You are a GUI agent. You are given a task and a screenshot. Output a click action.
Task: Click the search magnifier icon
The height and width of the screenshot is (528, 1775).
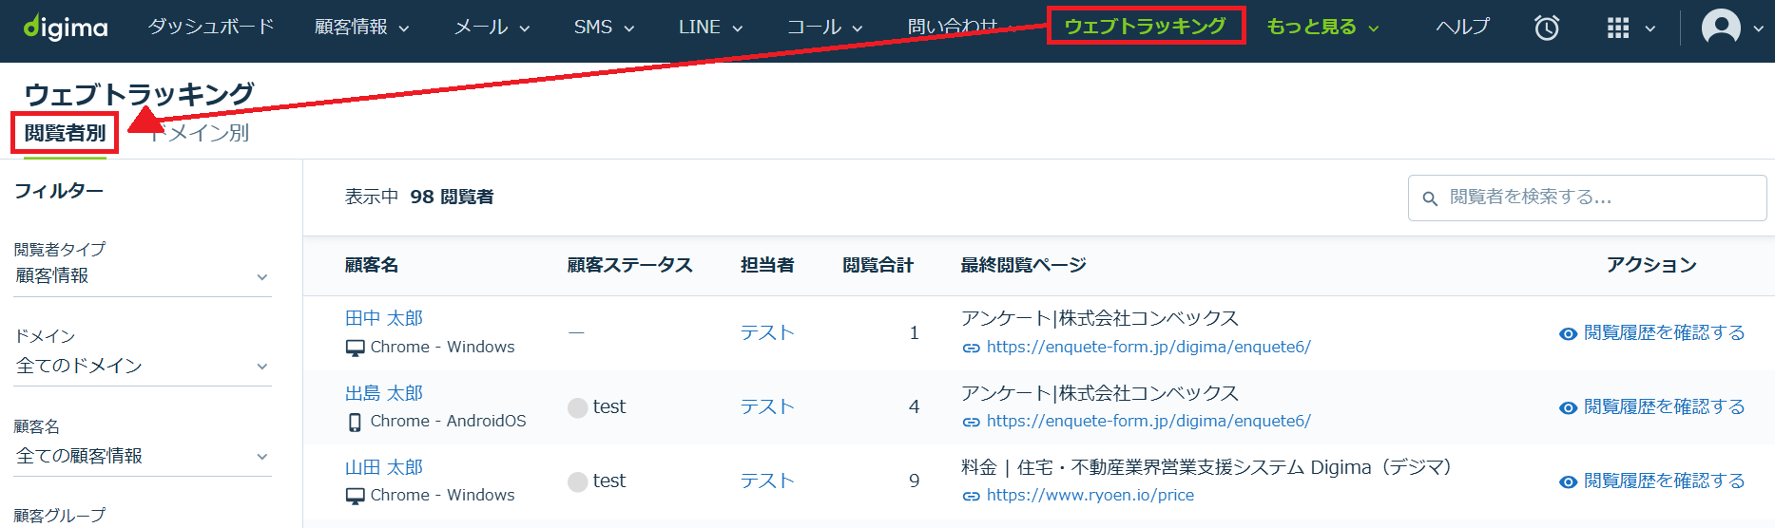tap(1429, 198)
